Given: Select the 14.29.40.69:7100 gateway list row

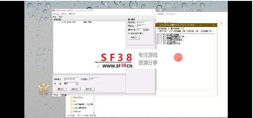Looking at the screenshot, I should tap(89, 22).
